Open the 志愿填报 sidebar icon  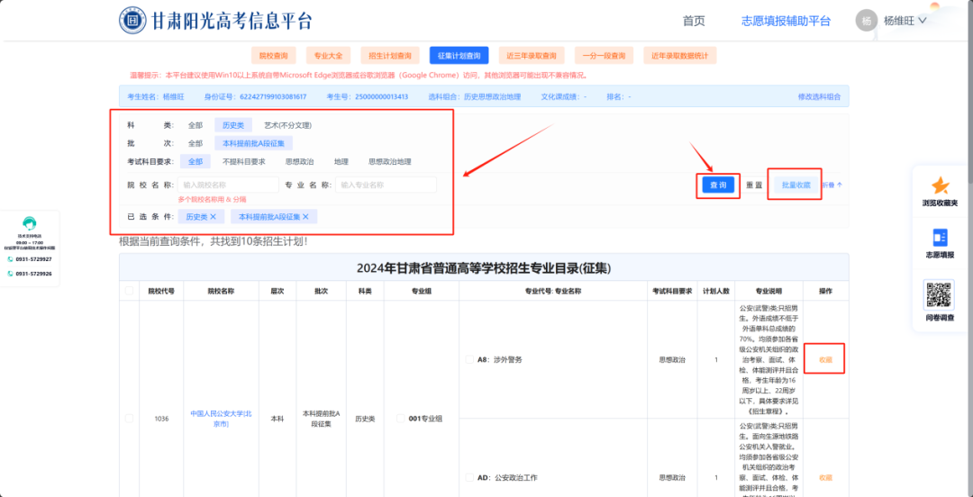point(940,237)
